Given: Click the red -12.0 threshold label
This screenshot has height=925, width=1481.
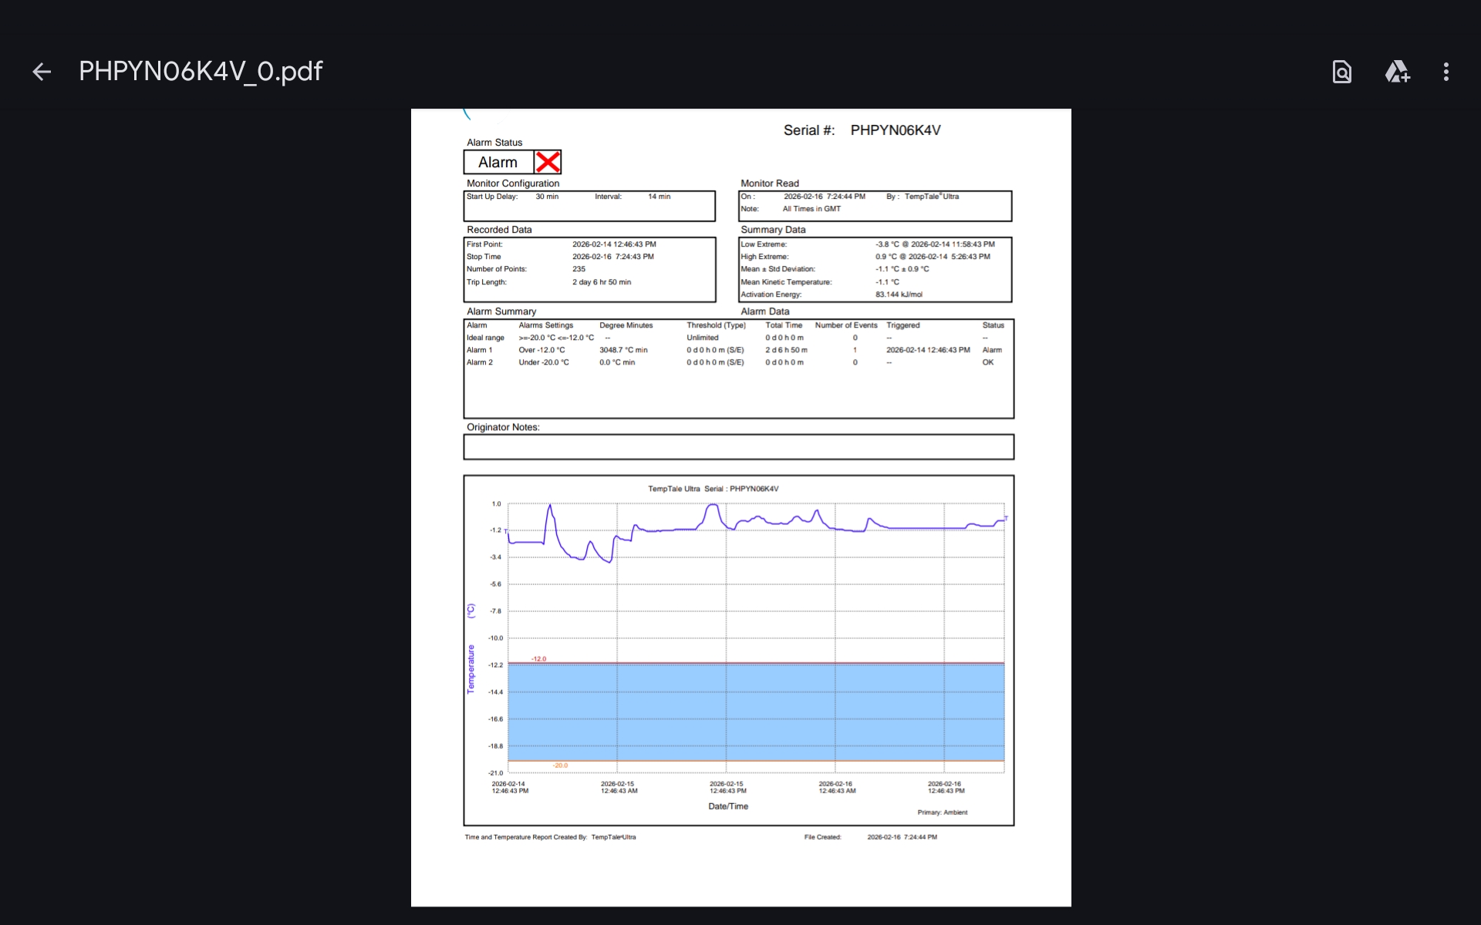Looking at the screenshot, I should pos(538,658).
